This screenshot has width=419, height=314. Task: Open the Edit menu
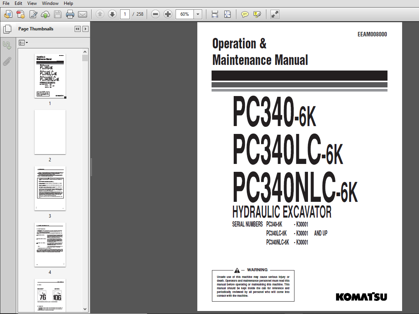[18, 3]
